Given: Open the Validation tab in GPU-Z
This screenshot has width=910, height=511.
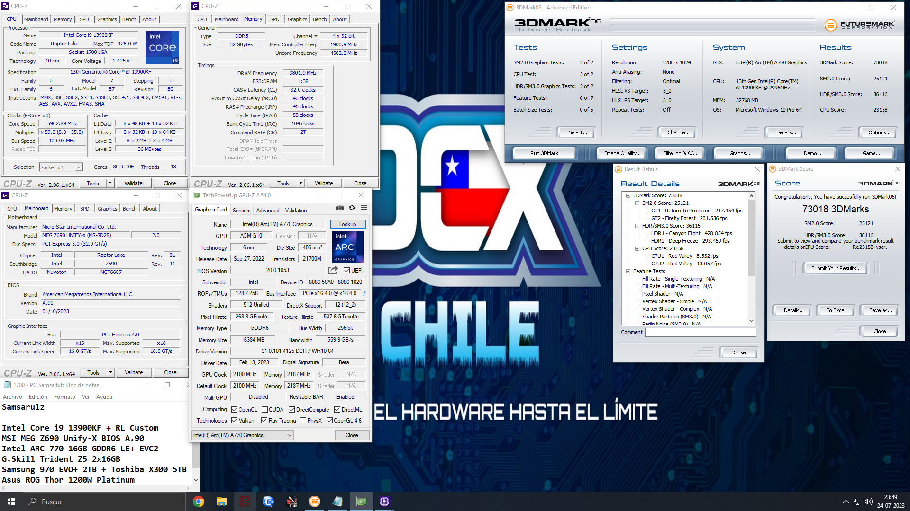Looking at the screenshot, I should pyautogui.click(x=296, y=211).
